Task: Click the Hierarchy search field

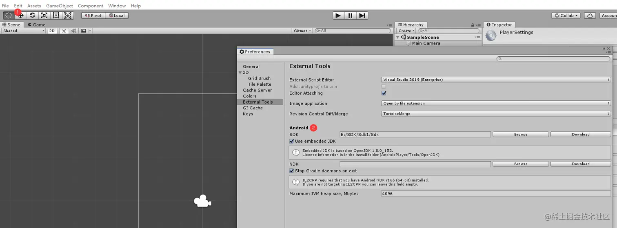Action: 449,31
